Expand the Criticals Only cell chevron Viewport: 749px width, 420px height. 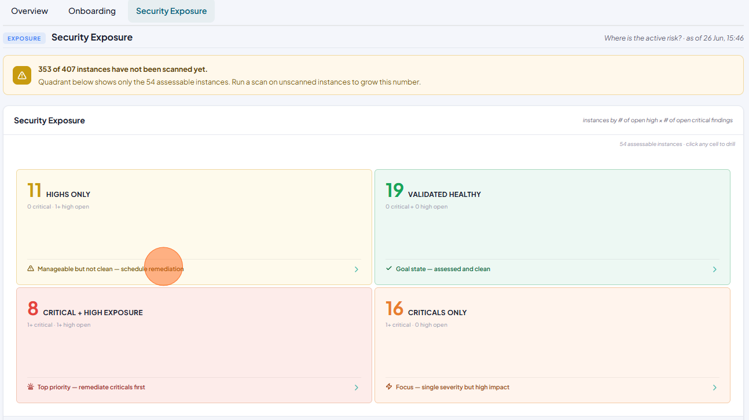click(715, 388)
